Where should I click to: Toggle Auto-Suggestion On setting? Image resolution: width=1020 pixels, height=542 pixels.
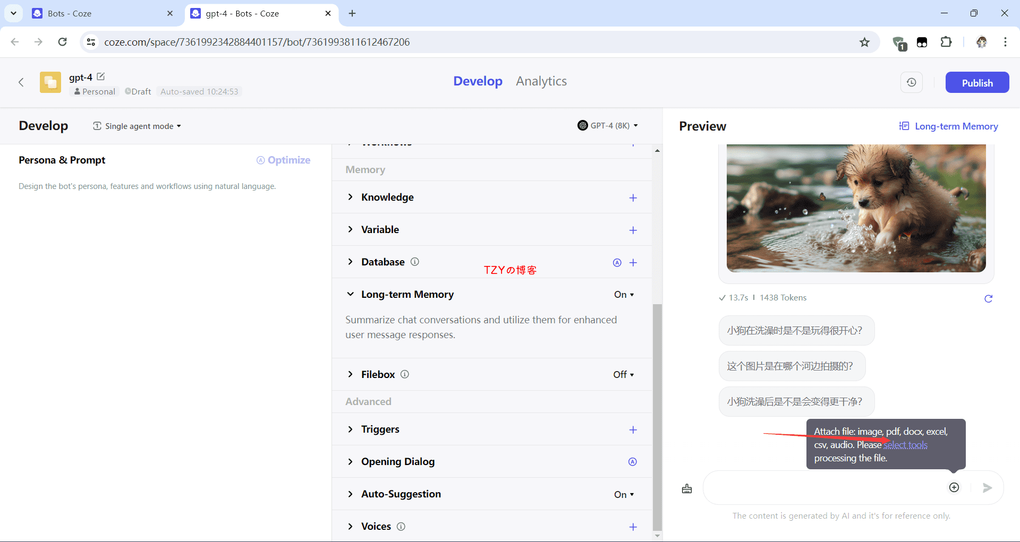click(x=624, y=495)
